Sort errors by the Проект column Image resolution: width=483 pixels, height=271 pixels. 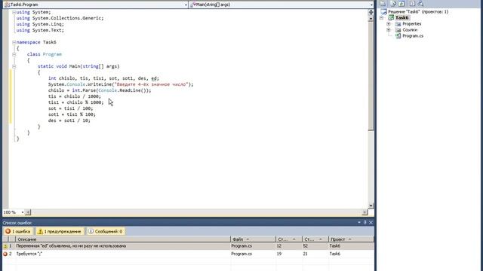(351, 239)
